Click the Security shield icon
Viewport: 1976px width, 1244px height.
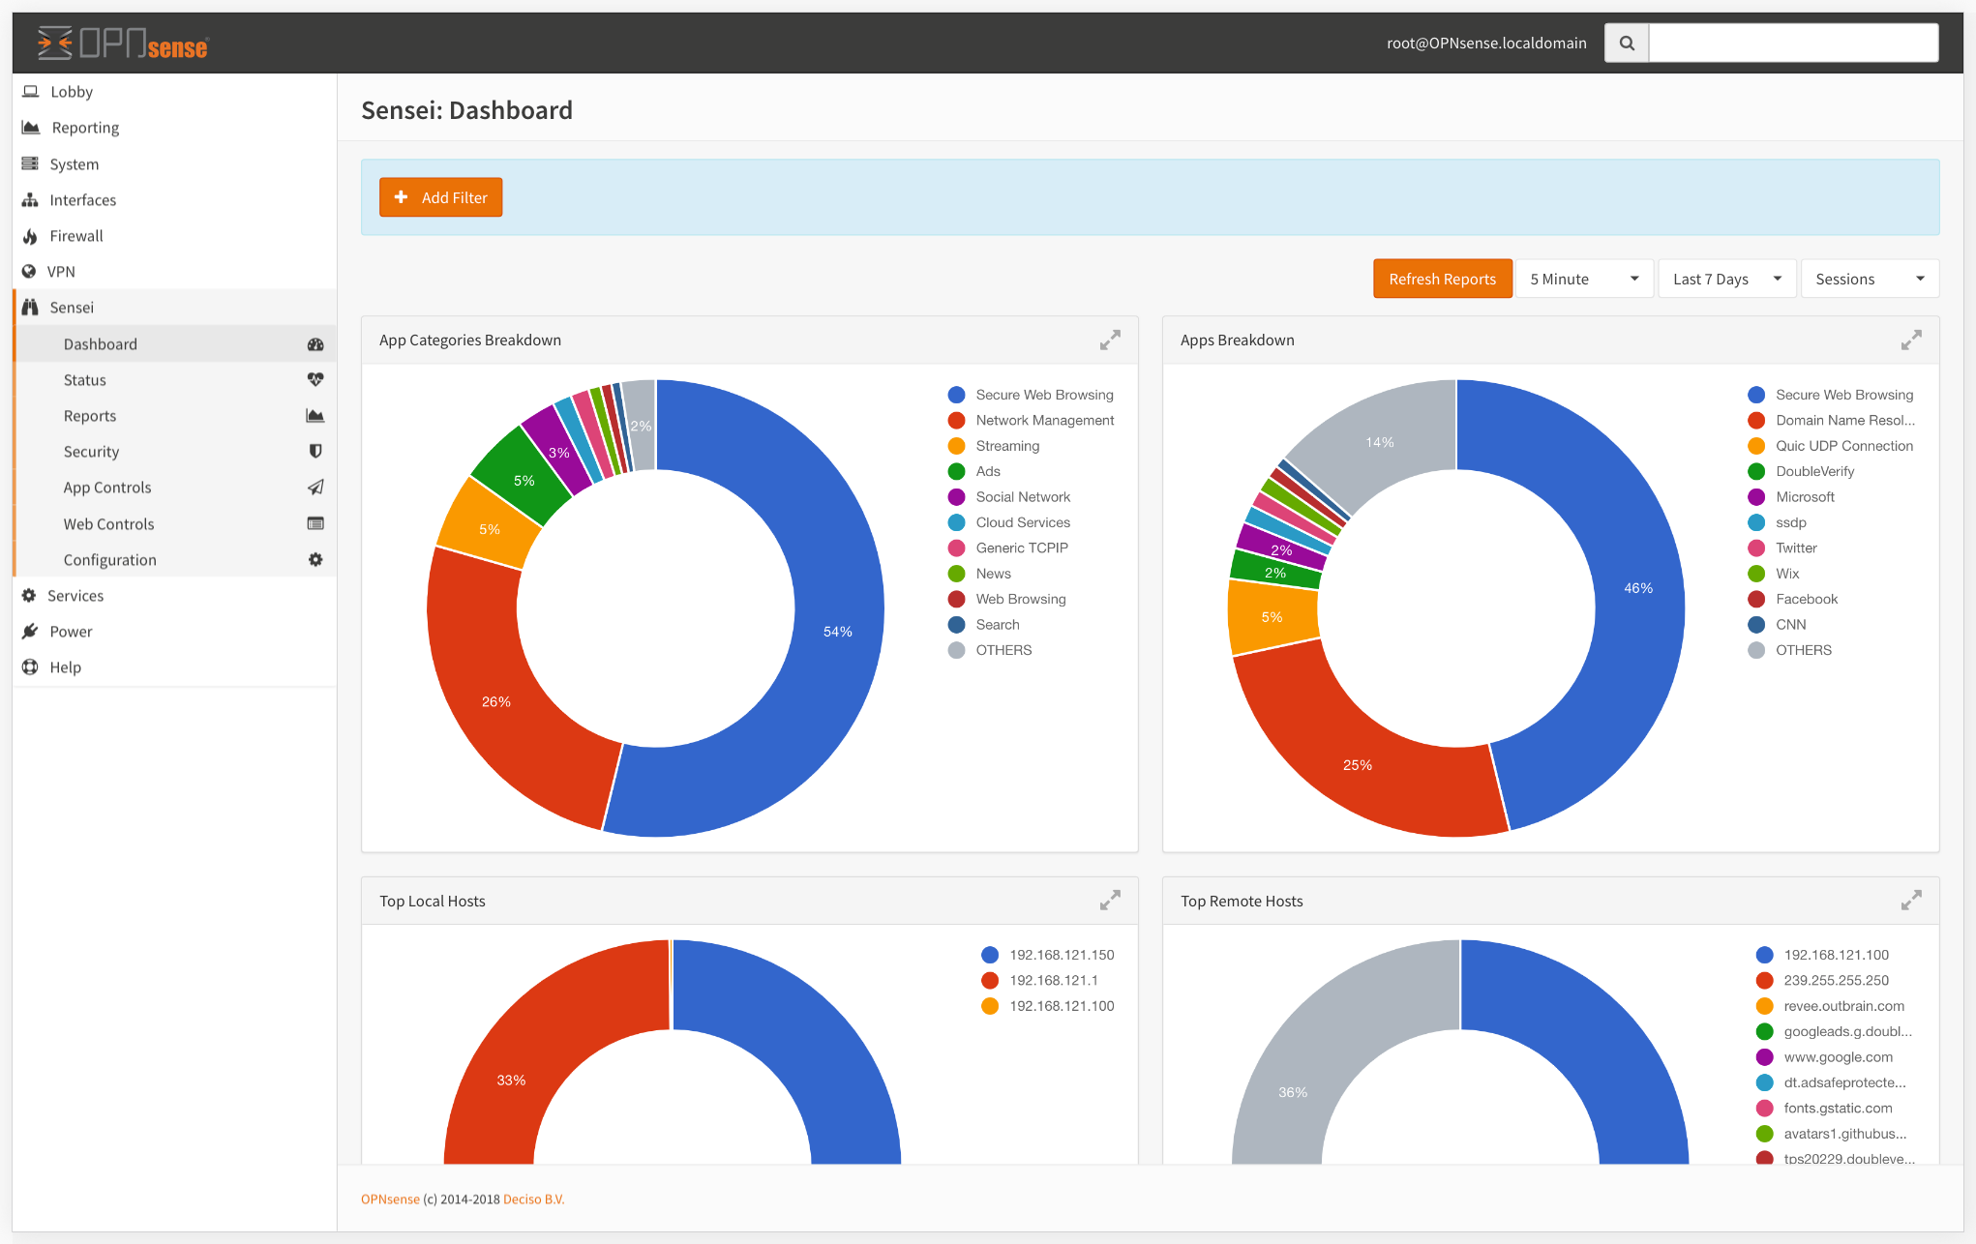(315, 451)
